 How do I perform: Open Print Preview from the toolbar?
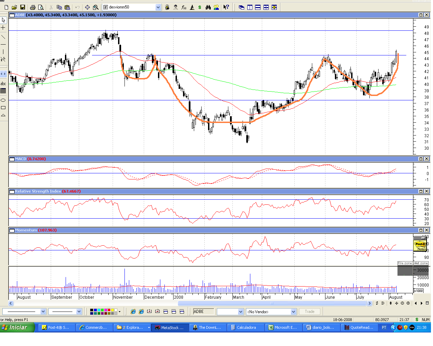pyautogui.click(x=41, y=7)
